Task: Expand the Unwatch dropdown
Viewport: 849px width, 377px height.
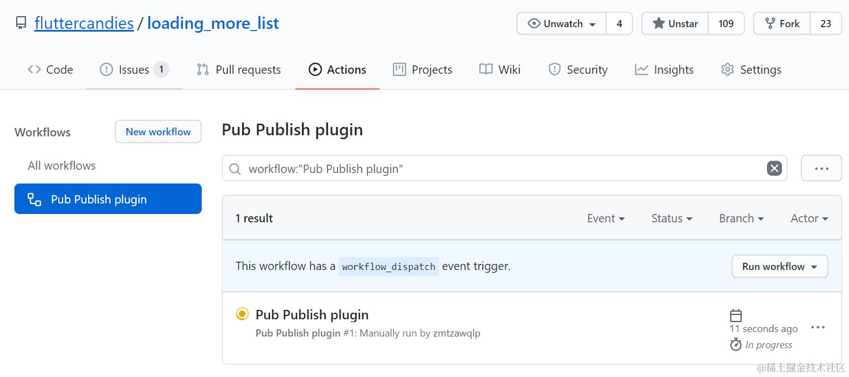Action: tap(562, 24)
